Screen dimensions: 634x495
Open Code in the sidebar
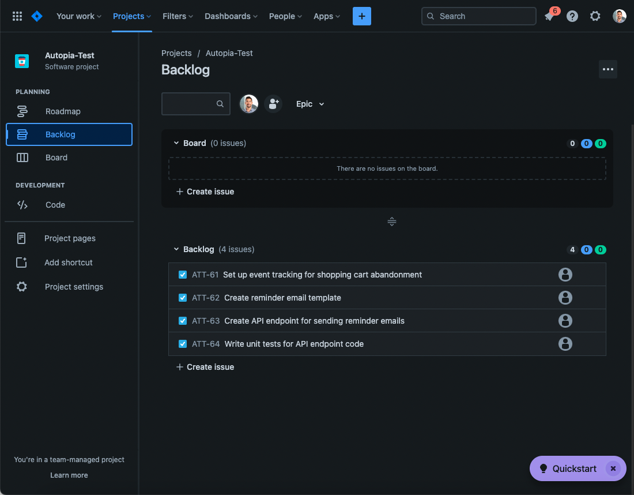point(69,205)
